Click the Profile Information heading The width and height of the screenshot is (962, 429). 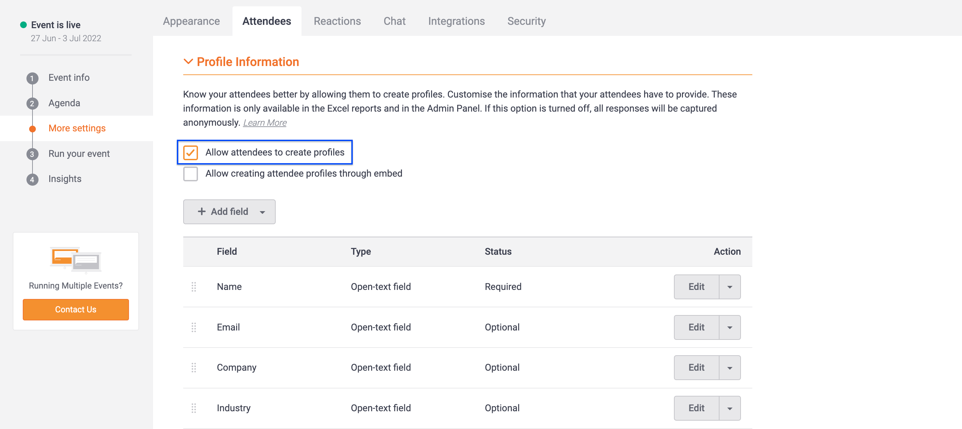coord(248,62)
